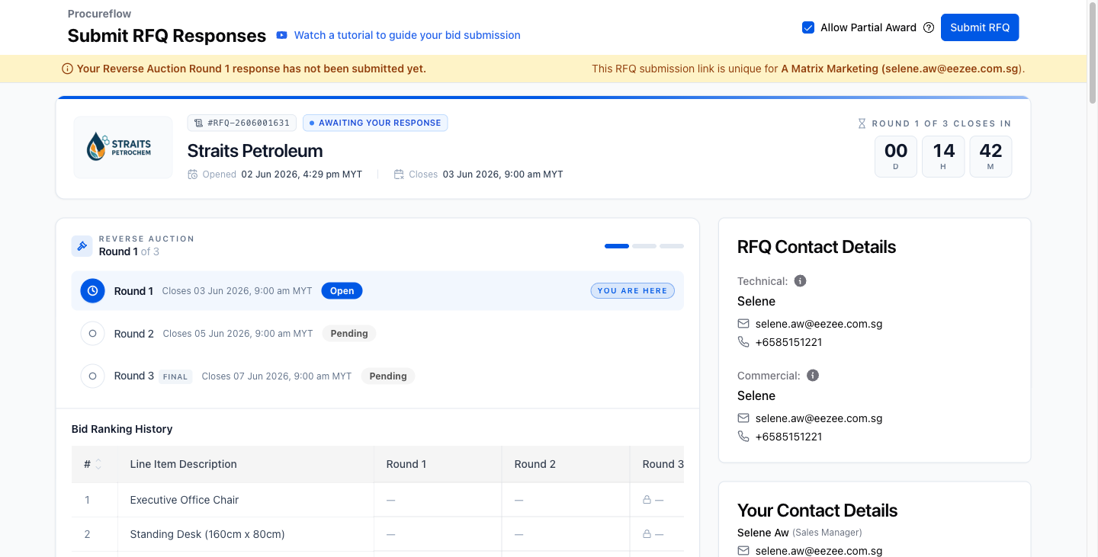Click the Round 2 circle status icon

tap(92, 334)
